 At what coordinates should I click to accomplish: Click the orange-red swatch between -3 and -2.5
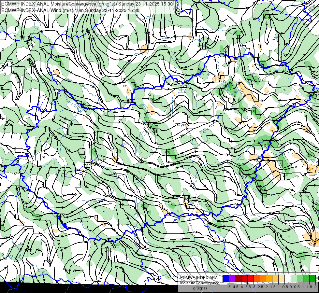click(x=257, y=279)
